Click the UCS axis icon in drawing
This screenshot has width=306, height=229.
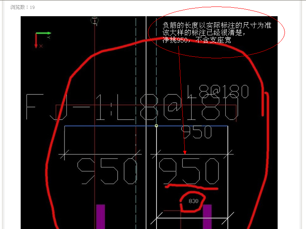point(43,40)
